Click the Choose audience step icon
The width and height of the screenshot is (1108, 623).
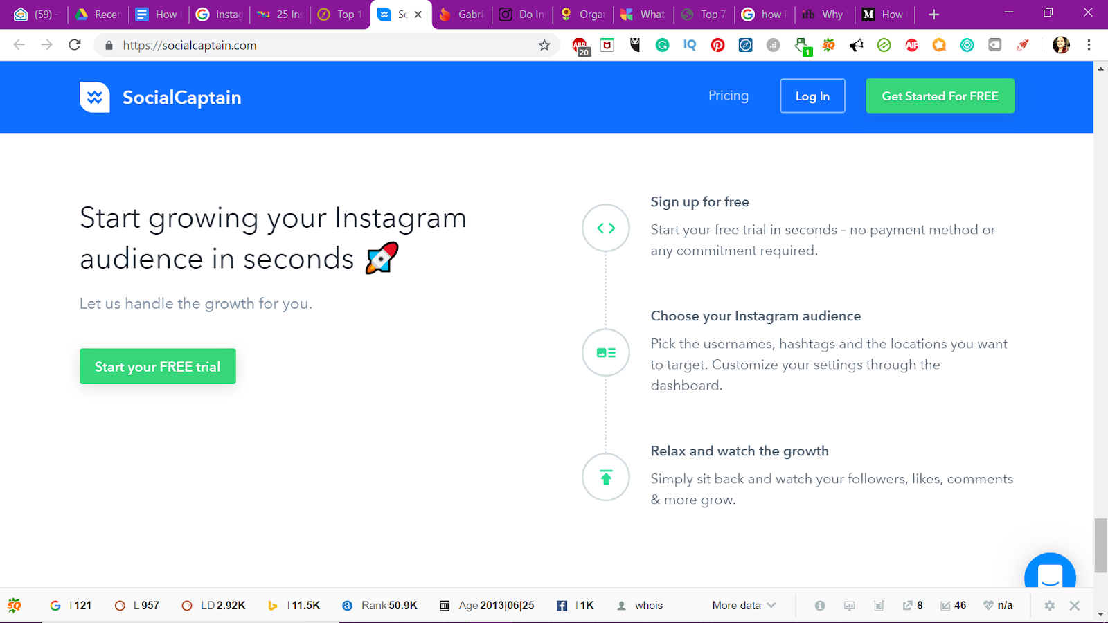pos(606,352)
